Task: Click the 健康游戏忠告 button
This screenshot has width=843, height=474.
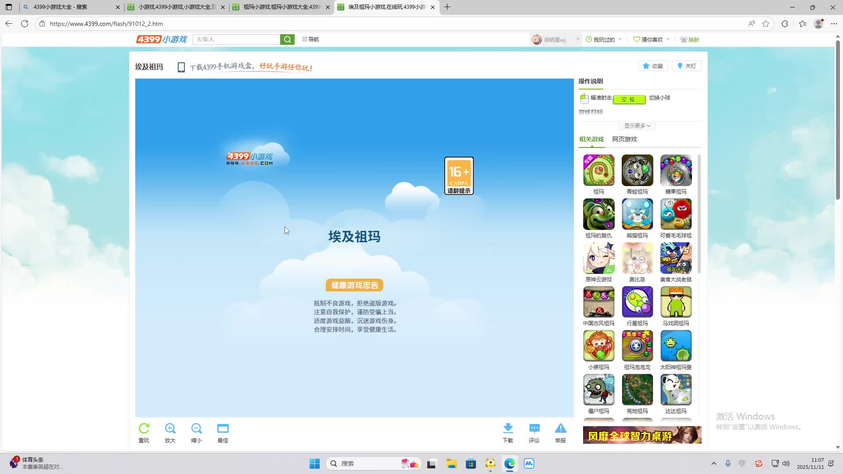Action: tap(354, 285)
